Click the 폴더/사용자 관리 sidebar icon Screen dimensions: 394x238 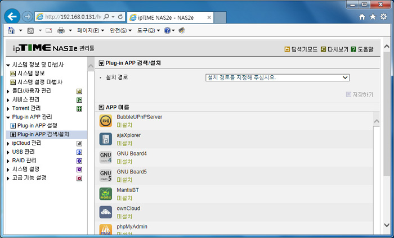[79, 91]
